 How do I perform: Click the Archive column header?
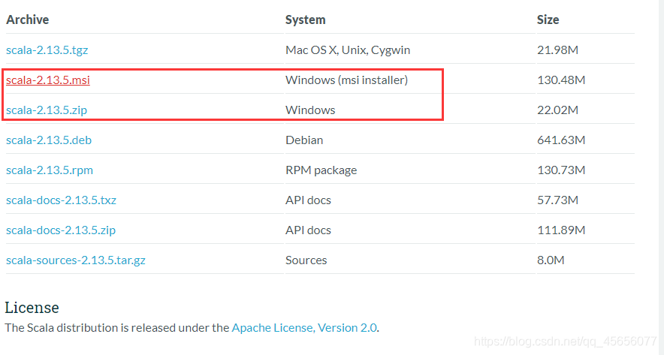[x=28, y=20]
